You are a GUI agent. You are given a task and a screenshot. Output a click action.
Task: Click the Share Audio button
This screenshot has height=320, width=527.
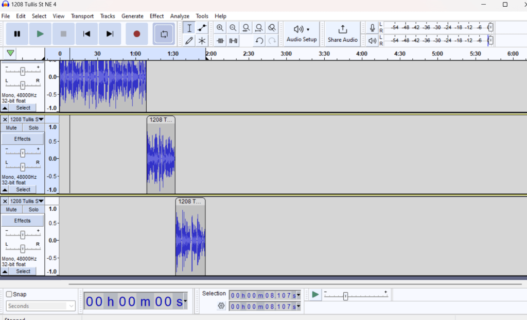pyautogui.click(x=342, y=33)
